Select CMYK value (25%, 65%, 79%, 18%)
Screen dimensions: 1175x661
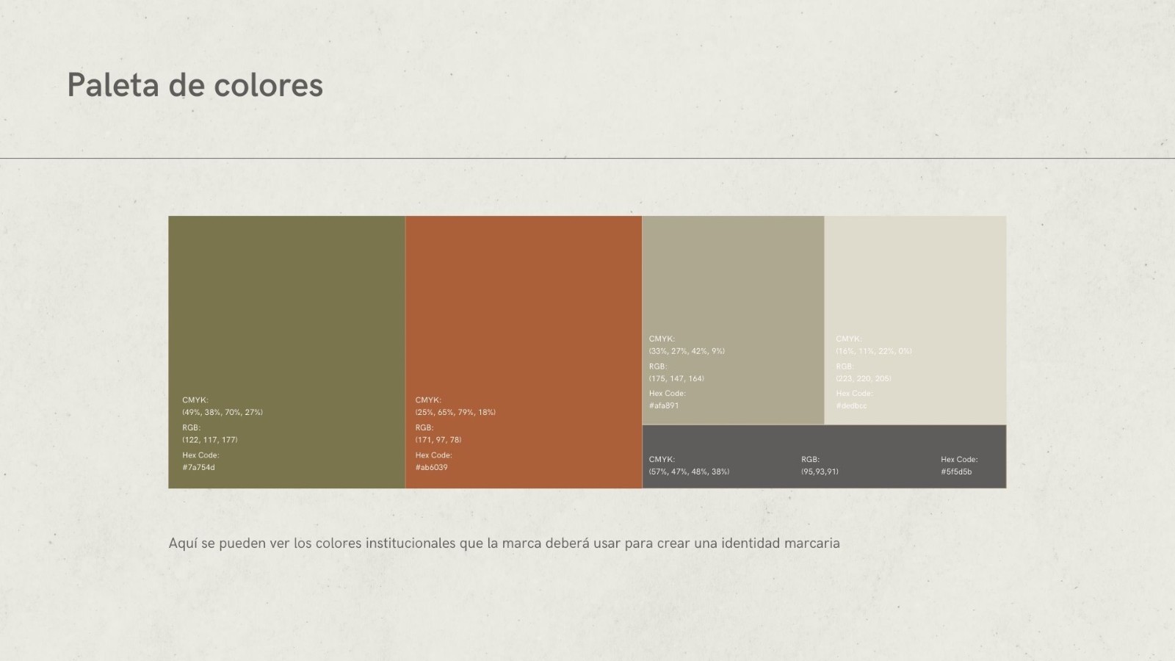[x=455, y=413]
